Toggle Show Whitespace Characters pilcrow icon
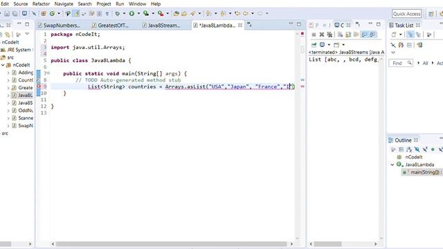 (107, 13)
